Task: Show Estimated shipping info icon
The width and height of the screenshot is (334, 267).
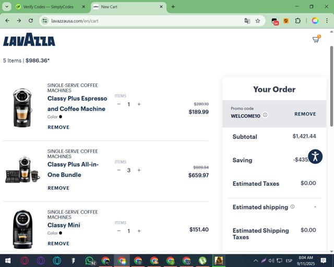Action: coord(292,207)
